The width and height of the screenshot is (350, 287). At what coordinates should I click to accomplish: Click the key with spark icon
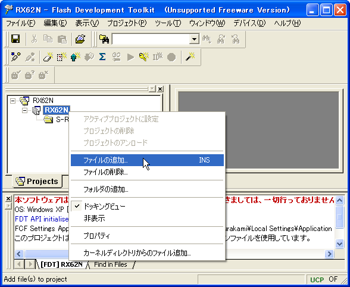pos(144,57)
